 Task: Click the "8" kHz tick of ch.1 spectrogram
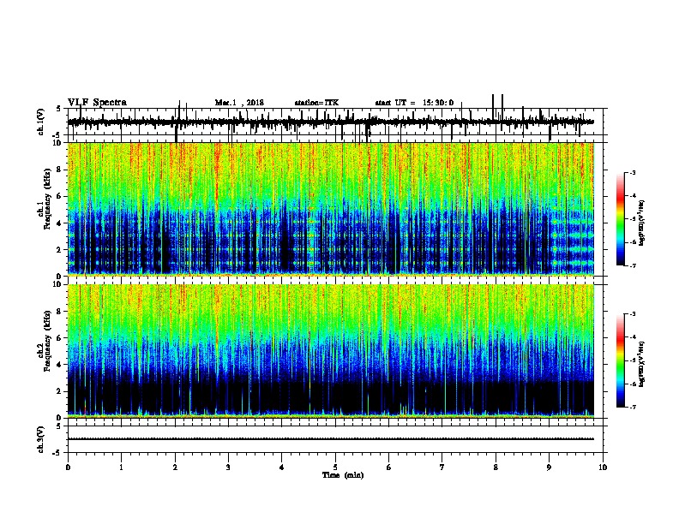59,170
